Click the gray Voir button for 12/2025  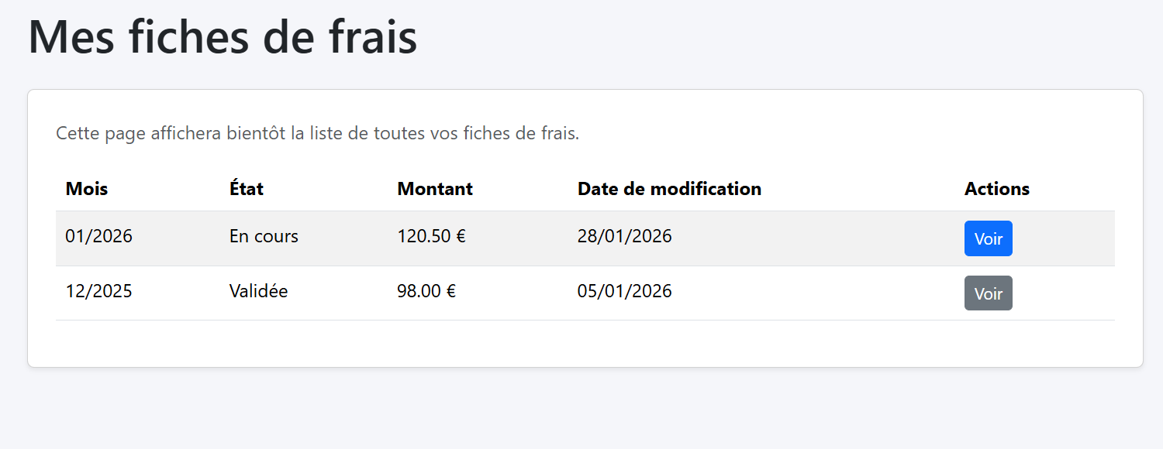pos(988,293)
